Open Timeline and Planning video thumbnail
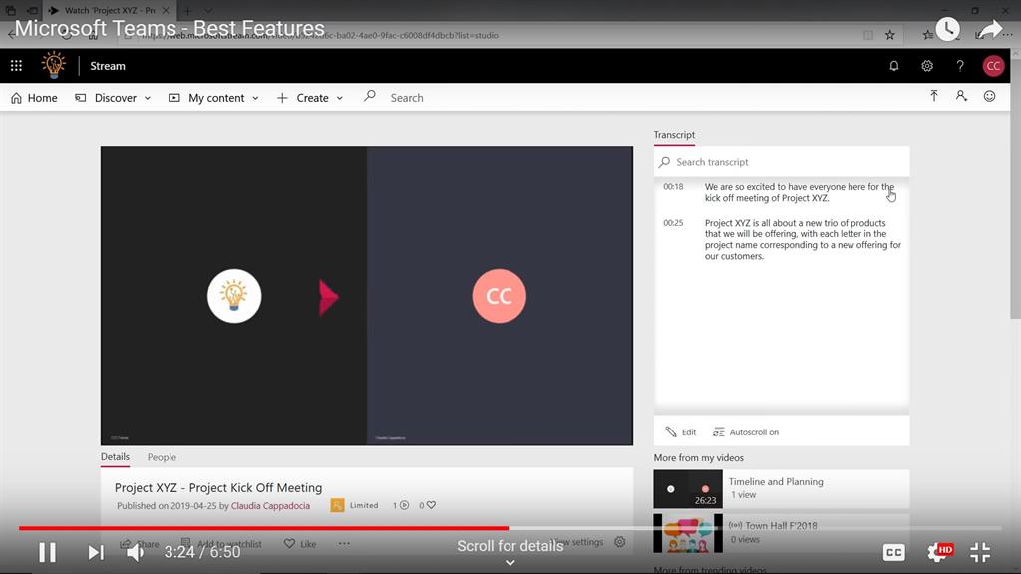Viewport: 1021px width, 574px height. coord(688,488)
